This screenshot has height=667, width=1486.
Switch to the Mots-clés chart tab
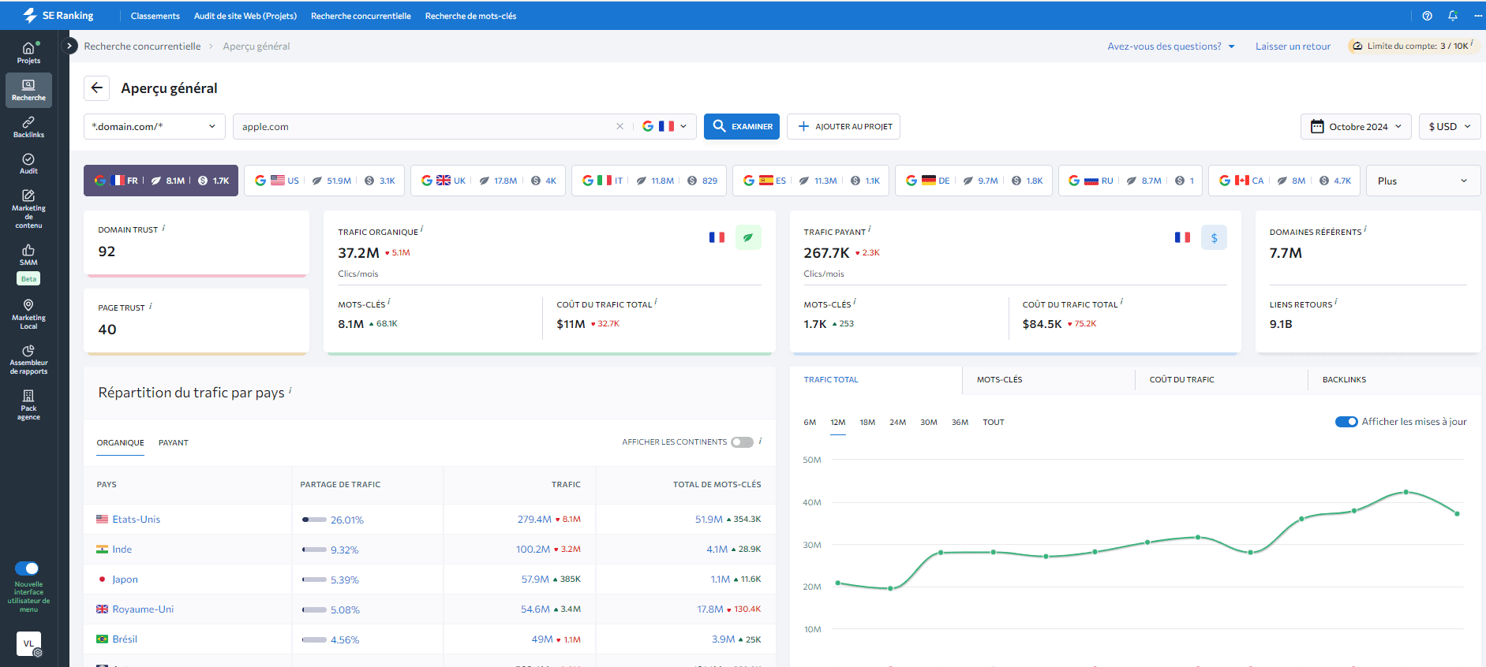[1048, 380]
